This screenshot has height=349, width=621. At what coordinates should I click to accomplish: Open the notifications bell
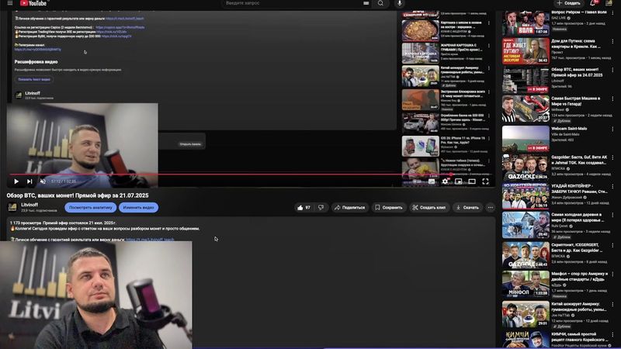(593, 3)
